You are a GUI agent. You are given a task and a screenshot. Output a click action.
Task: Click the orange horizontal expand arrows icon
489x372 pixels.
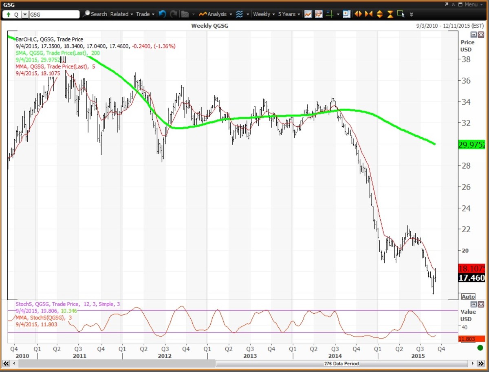pos(358,14)
